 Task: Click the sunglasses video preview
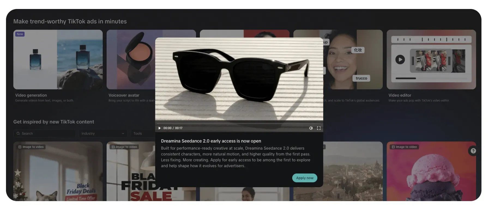pyautogui.click(x=239, y=79)
